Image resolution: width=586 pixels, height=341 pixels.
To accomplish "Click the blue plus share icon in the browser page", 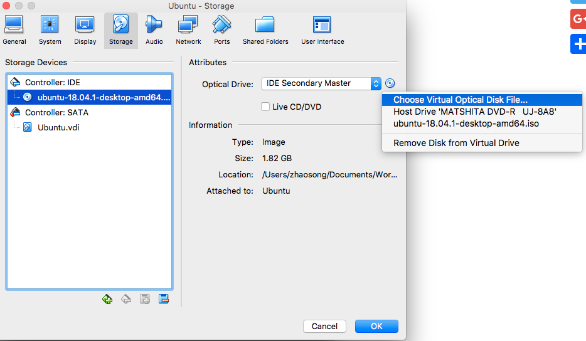I will pos(578,44).
